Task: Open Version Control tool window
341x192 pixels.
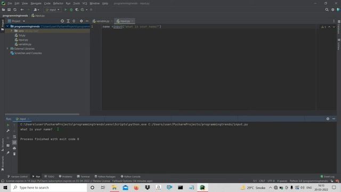Action: [18, 177]
